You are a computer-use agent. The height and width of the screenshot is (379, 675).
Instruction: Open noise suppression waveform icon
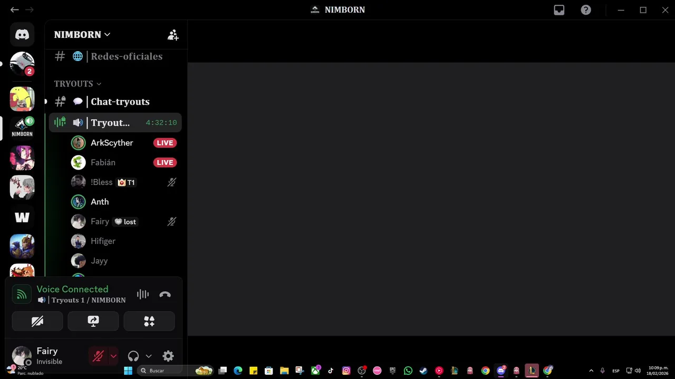point(143,295)
